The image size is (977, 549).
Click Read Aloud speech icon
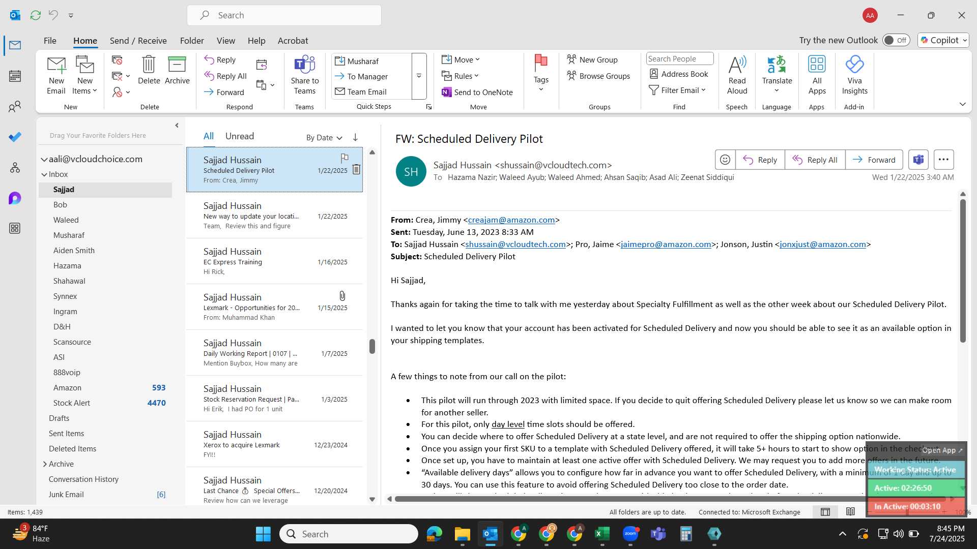tap(737, 75)
